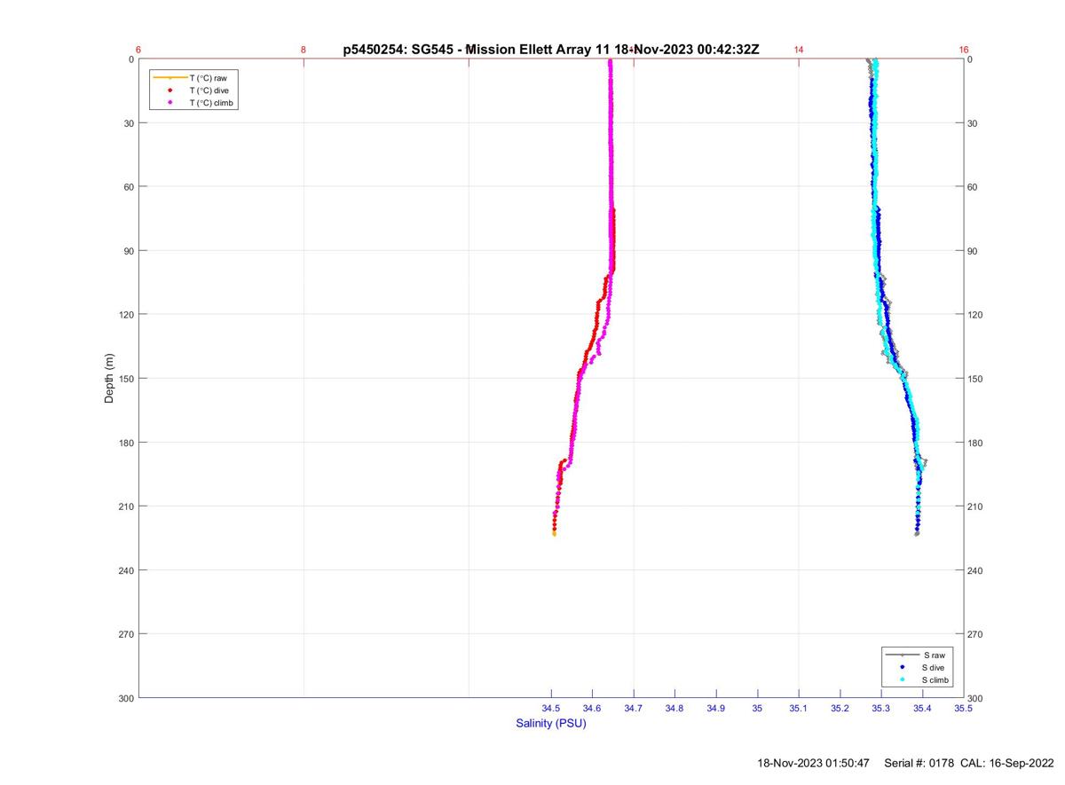Screen dimensions: 1065x785
Task: Click red temperature tick label 14
Action: coord(799,50)
